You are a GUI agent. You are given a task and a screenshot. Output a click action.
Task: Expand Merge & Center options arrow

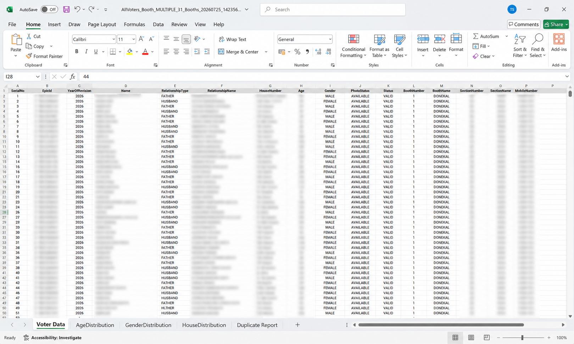[266, 52]
